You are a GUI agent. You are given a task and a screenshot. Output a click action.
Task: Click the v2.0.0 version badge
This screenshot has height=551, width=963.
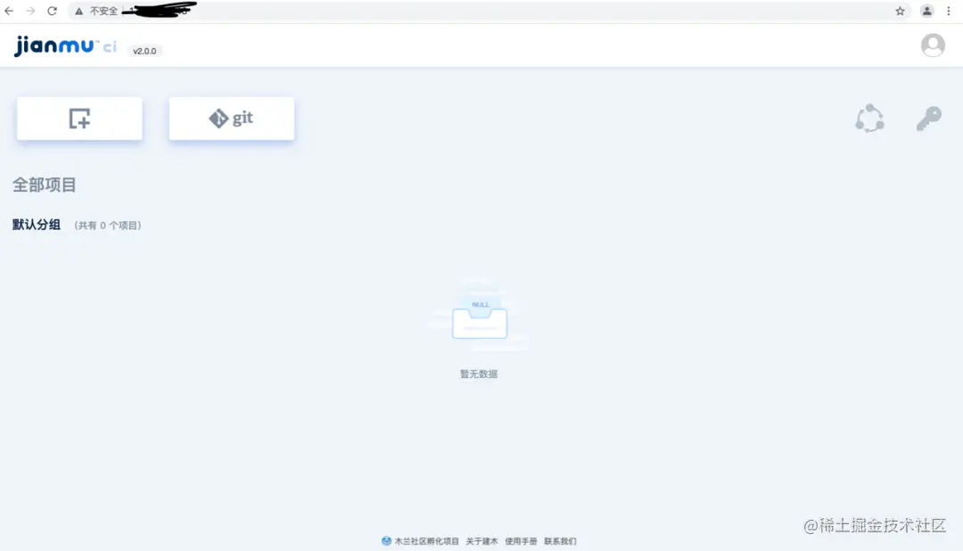click(145, 51)
